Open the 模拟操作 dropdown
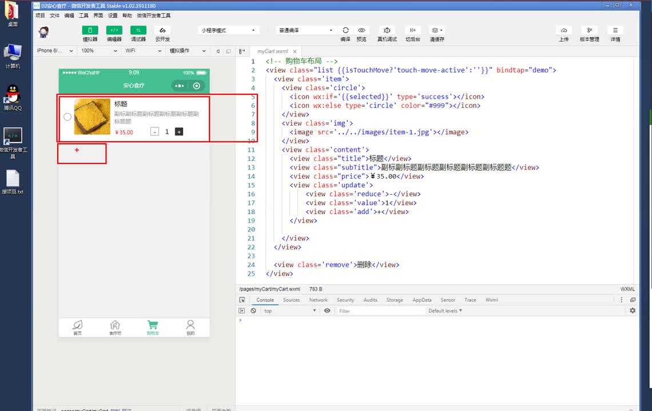Screen dimensions: 652x411 pyautogui.click(x=187, y=51)
